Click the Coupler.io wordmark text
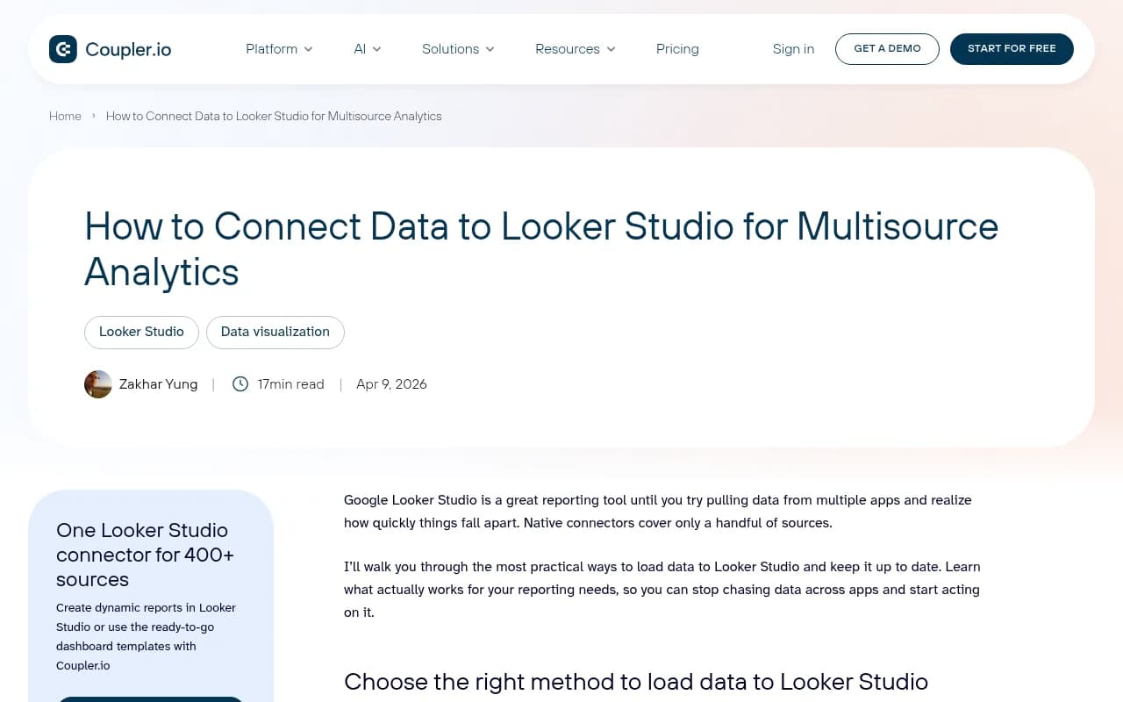 tap(129, 49)
